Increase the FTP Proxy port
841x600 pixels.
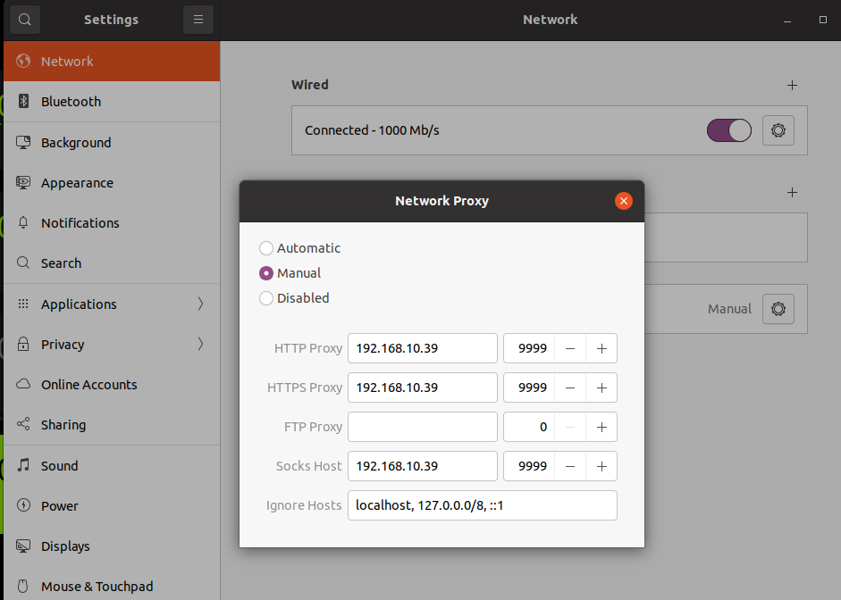[601, 427]
